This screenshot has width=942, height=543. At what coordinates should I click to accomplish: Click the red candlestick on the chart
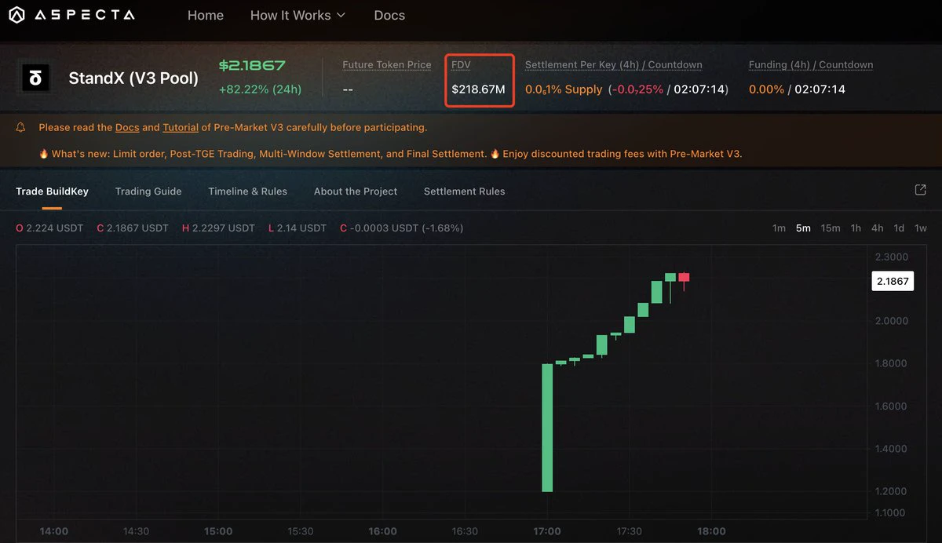point(684,281)
